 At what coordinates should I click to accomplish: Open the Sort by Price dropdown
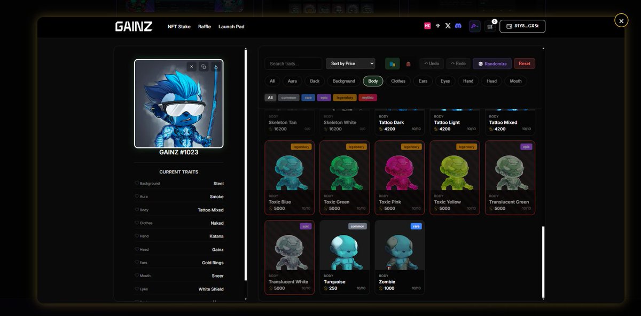[x=350, y=64]
